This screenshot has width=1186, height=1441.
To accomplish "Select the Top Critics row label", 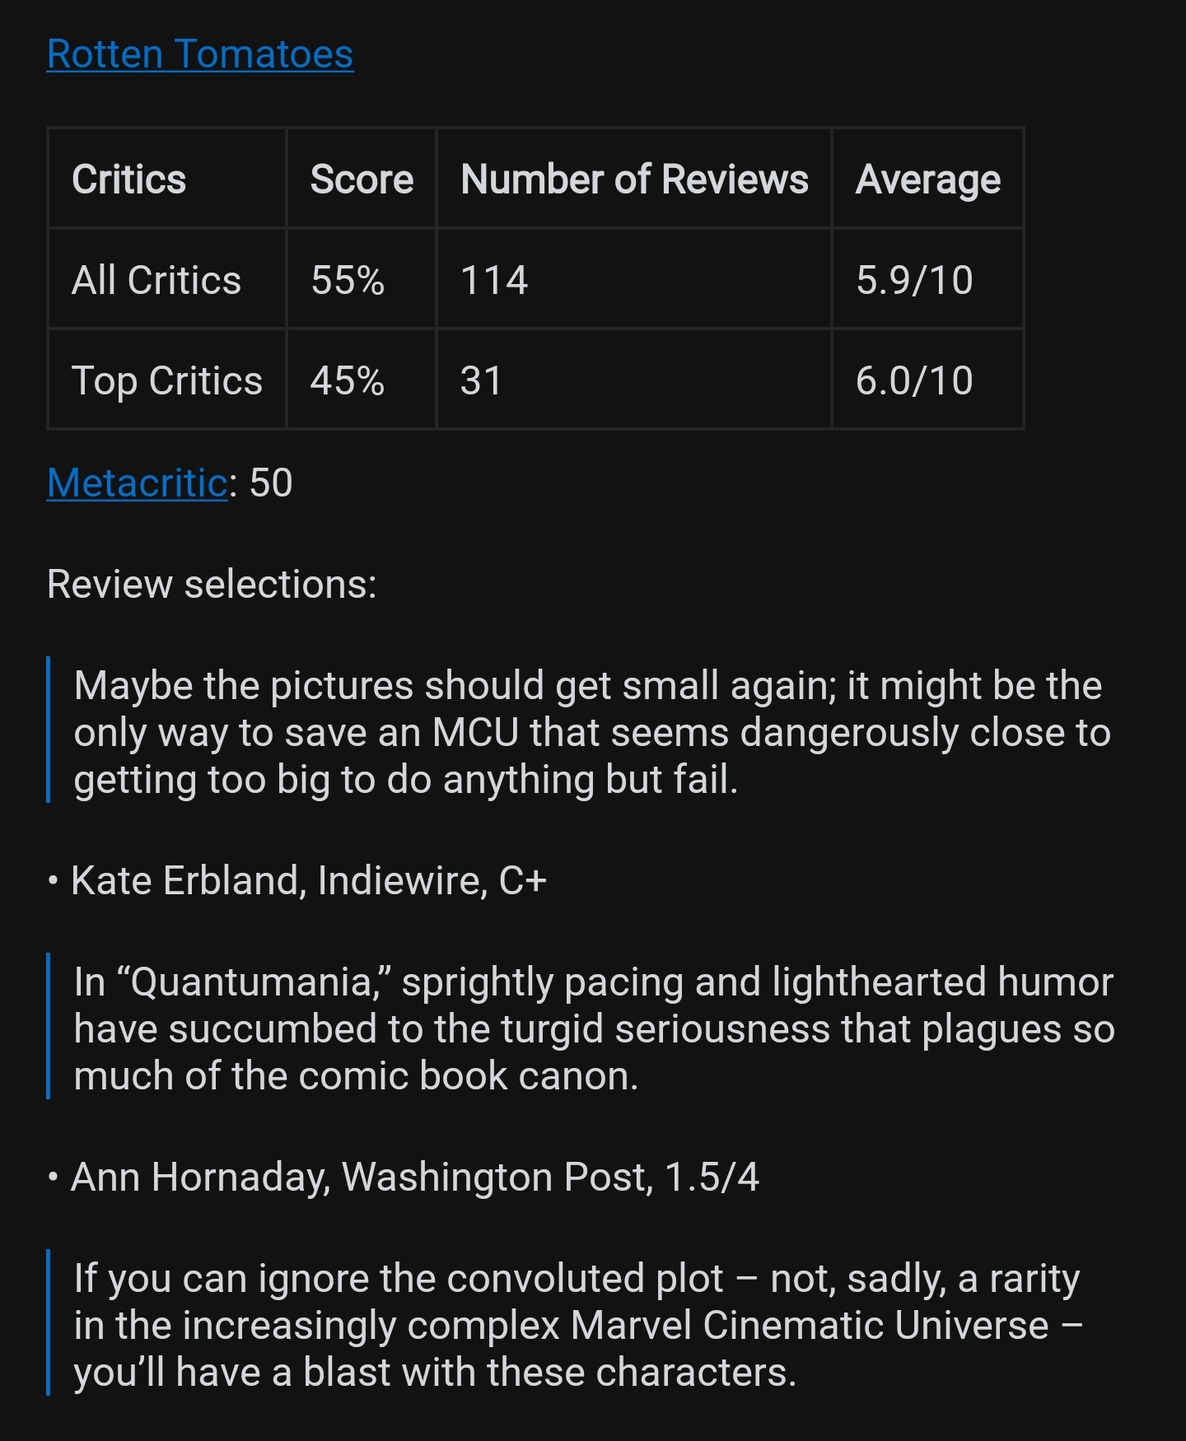I will (x=167, y=380).
